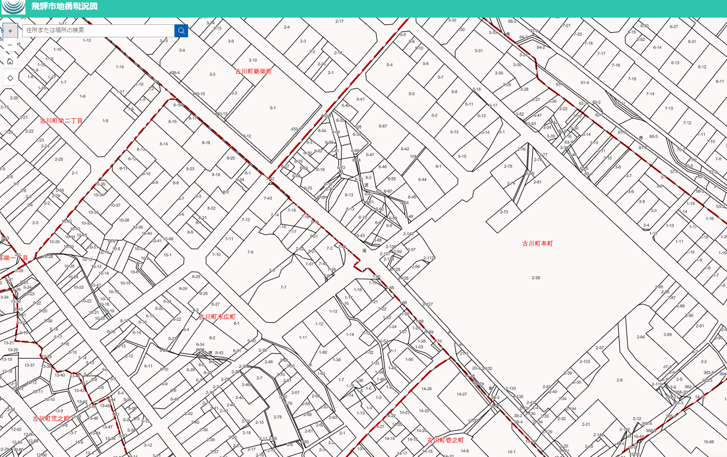Click the 古川町栄二丁目 area label
The height and width of the screenshot is (457, 727).
tap(61, 121)
